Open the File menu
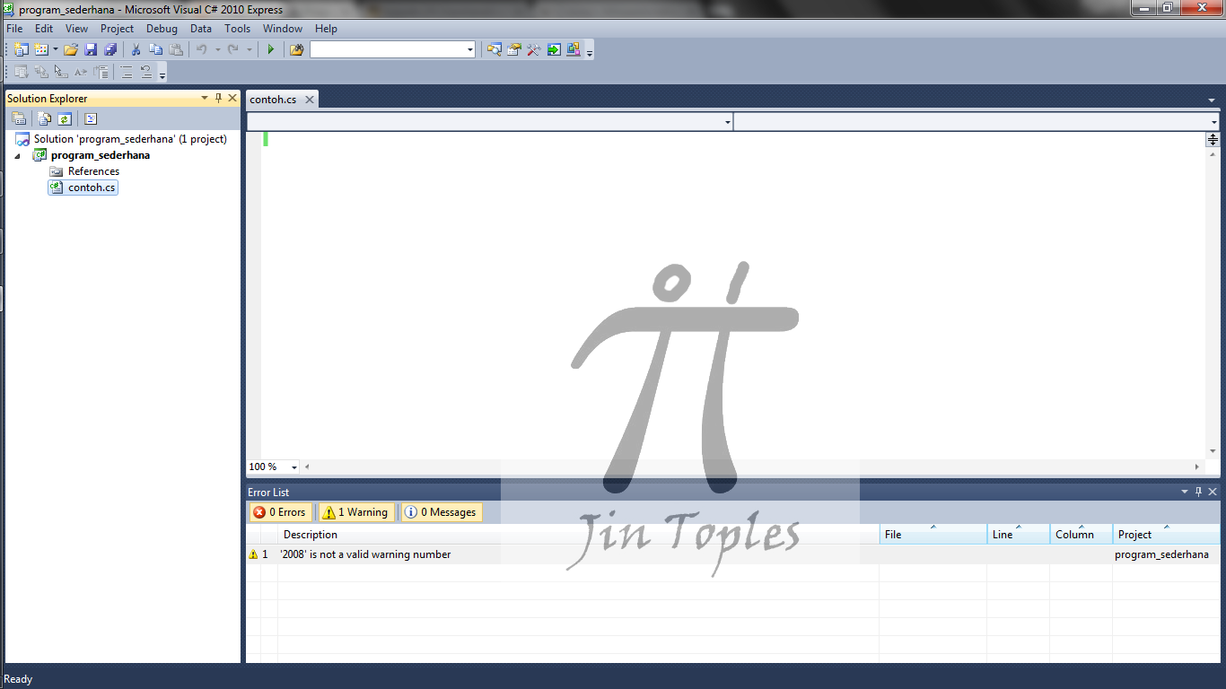 [x=14, y=29]
